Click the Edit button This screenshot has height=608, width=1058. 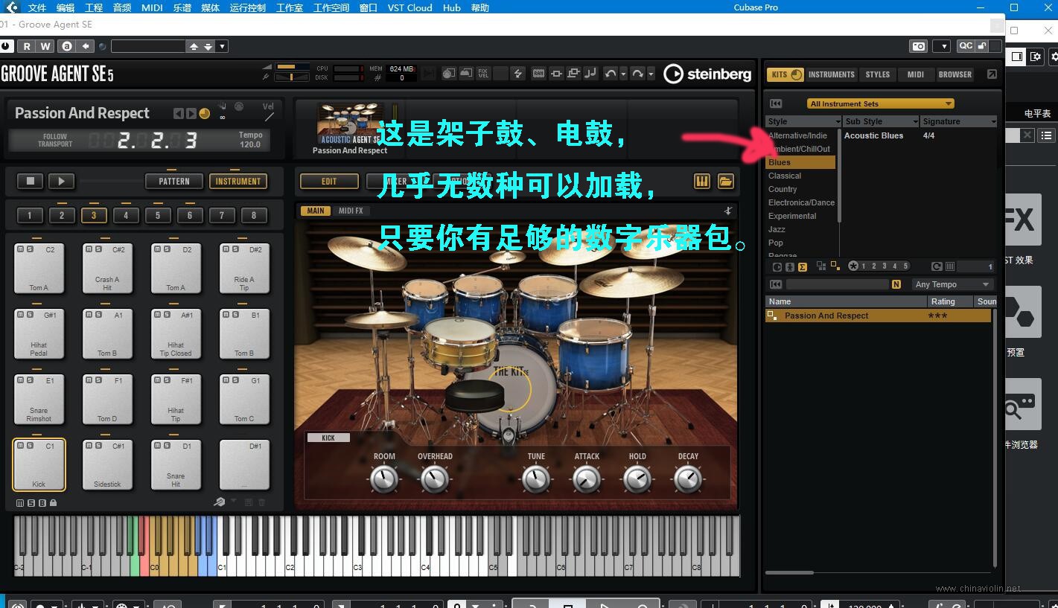click(329, 181)
